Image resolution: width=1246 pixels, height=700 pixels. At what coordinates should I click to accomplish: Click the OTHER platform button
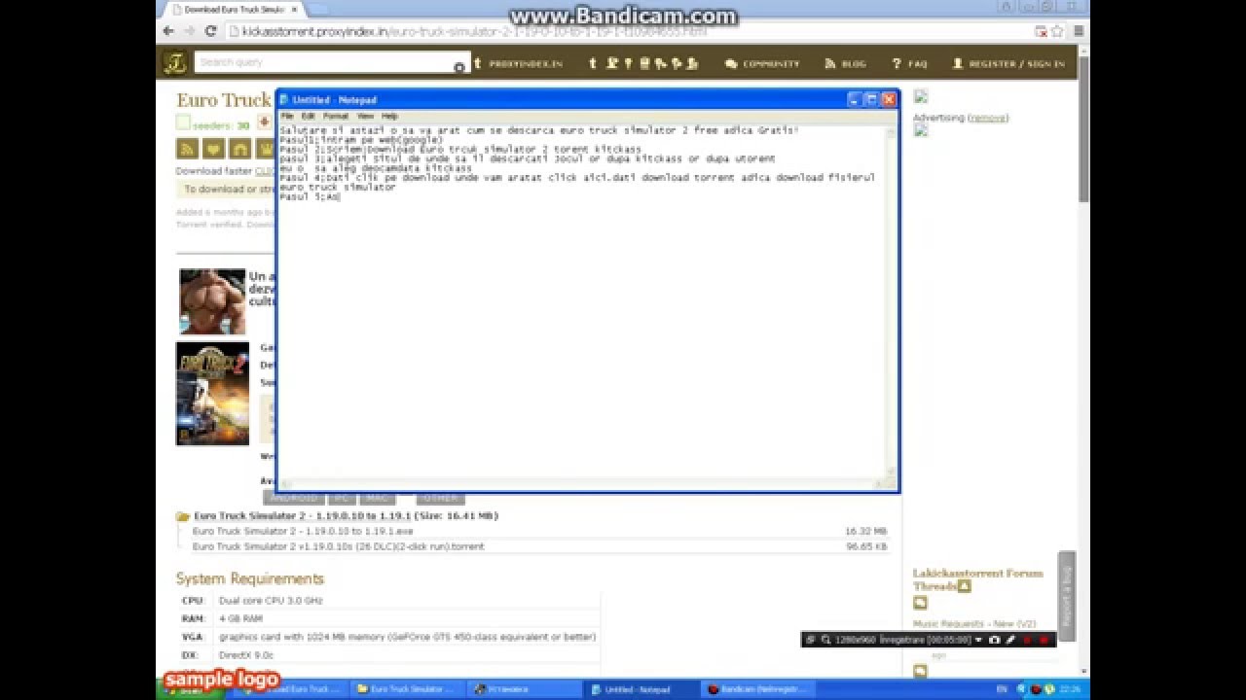[441, 499]
